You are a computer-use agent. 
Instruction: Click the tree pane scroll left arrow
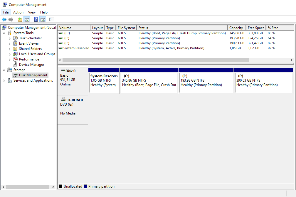click(3, 187)
